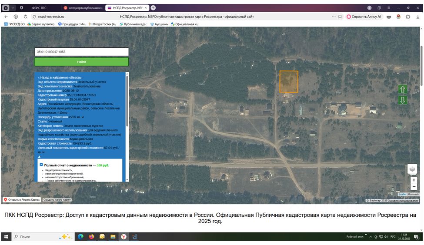Open the new tab plus button
The image size is (424, 245).
(x=153, y=8)
